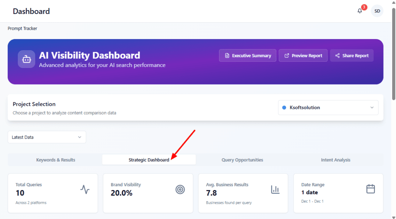The height and width of the screenshot is (219, 396).
Task: Switch to the Keywords & Results tab
Action: pyautogui.click(x=56, y=160)
